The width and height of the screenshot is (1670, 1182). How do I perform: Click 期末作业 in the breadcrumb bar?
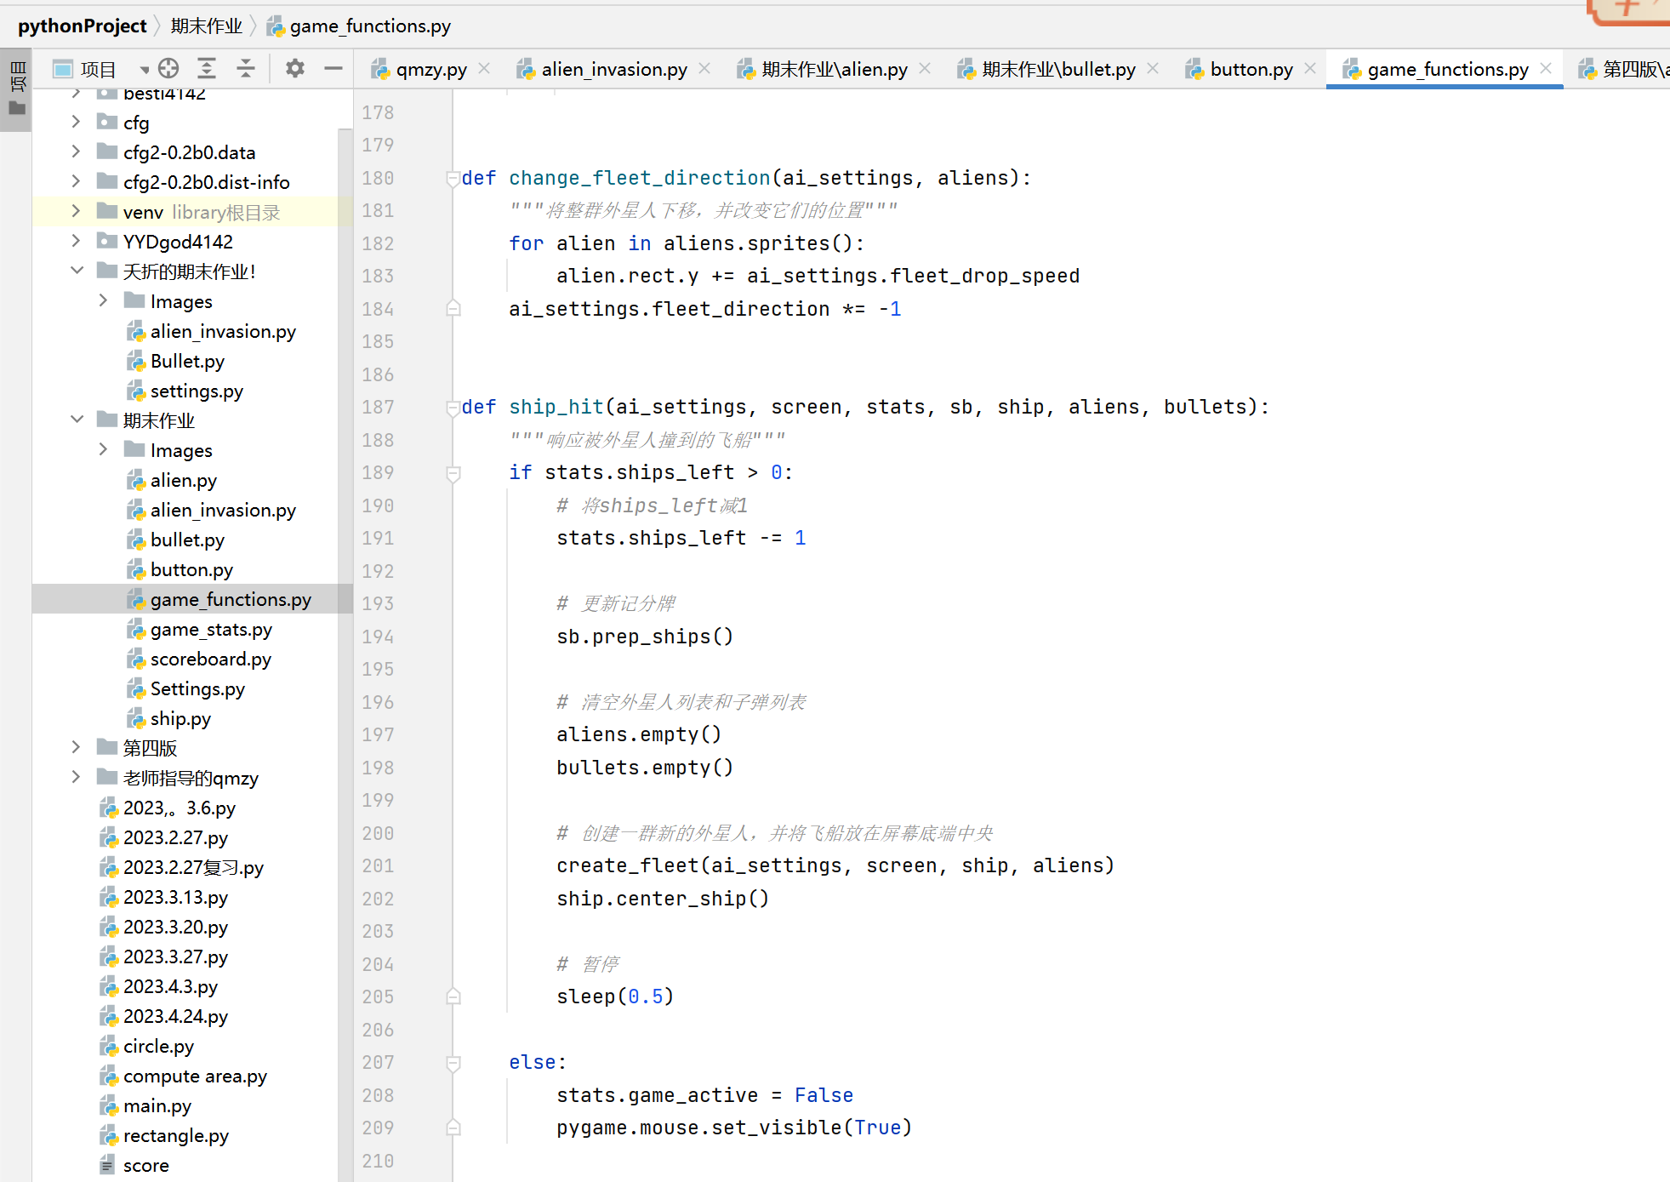[207, 26]
